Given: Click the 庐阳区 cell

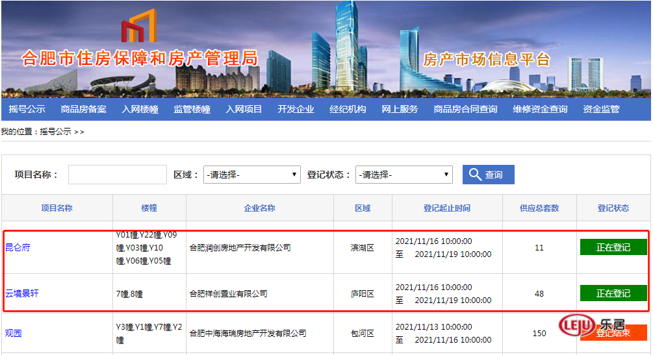Looking at the screenshot, I should click(x=363, y=294).
